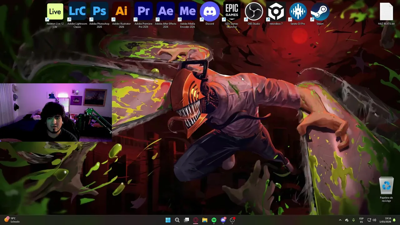
Task: Open the notifications bell
Action: click(x=394, y=220)
